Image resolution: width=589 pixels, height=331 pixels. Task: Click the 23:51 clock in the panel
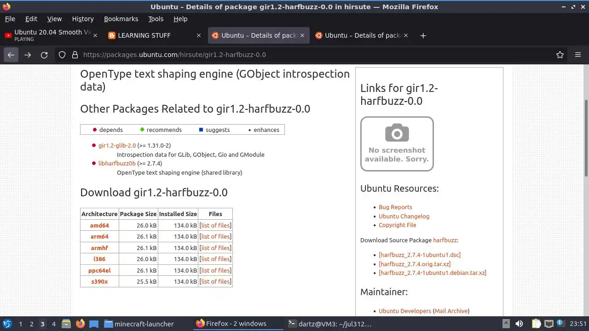pos(579,324)
